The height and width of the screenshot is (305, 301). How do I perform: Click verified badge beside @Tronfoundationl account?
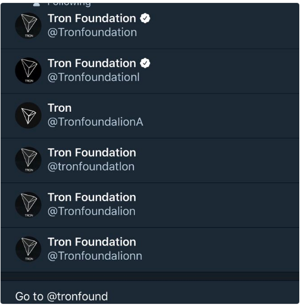click(x=145, y=63)
